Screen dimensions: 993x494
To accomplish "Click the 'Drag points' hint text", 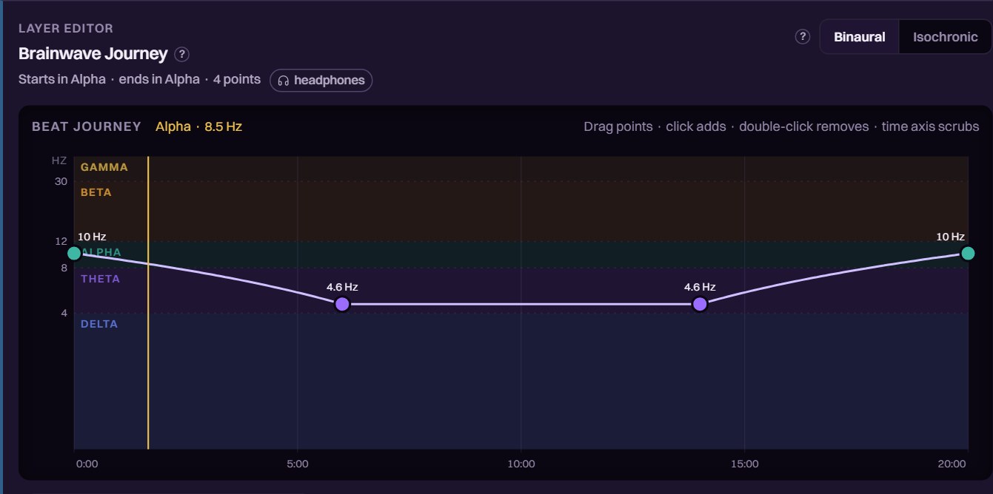I will click(618, 126).
